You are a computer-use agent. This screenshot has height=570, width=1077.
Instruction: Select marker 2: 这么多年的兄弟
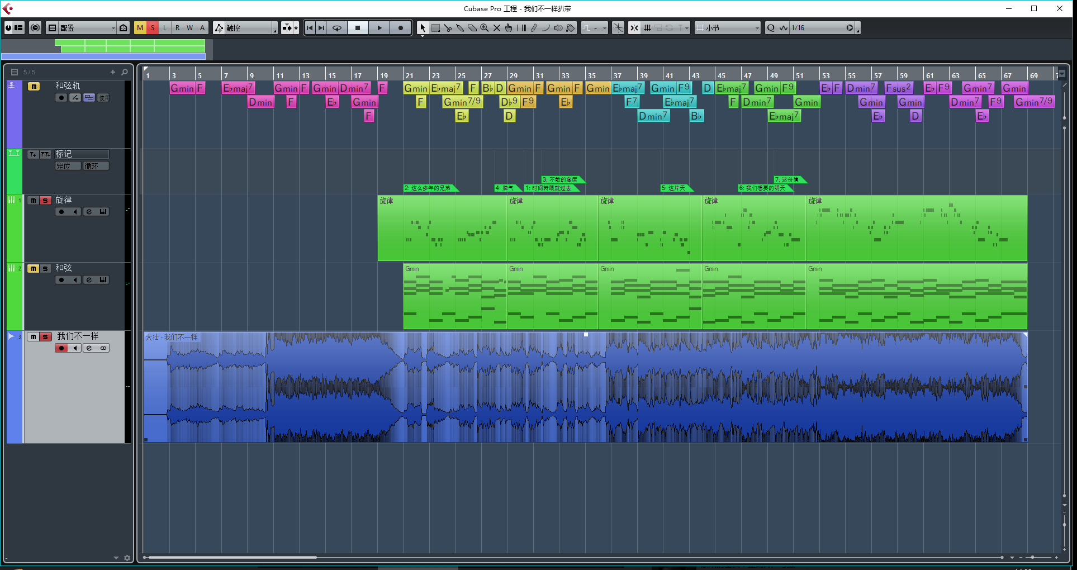click(430, 188)
